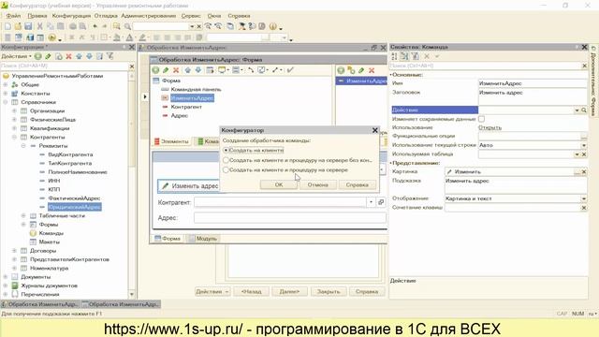Image resolution: width=599 pixels, height=337 pixels.
Task: Click the Далее> button in the background window
Action: pyautogui.click(x=289, y=291)
